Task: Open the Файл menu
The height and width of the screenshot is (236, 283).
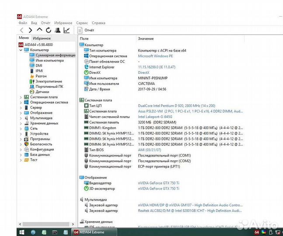Action: (x=23, y=23)
